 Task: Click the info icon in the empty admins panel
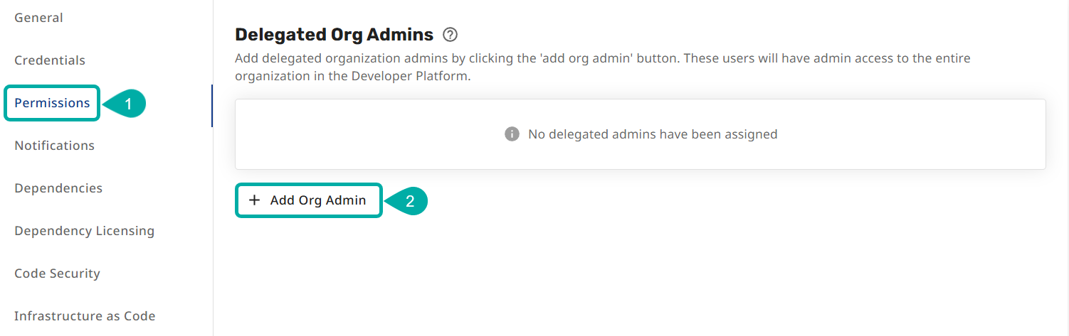coord(512,134)
